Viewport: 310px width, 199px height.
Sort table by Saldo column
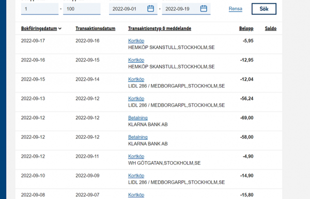pyautogui.click(x=270, y=28)
